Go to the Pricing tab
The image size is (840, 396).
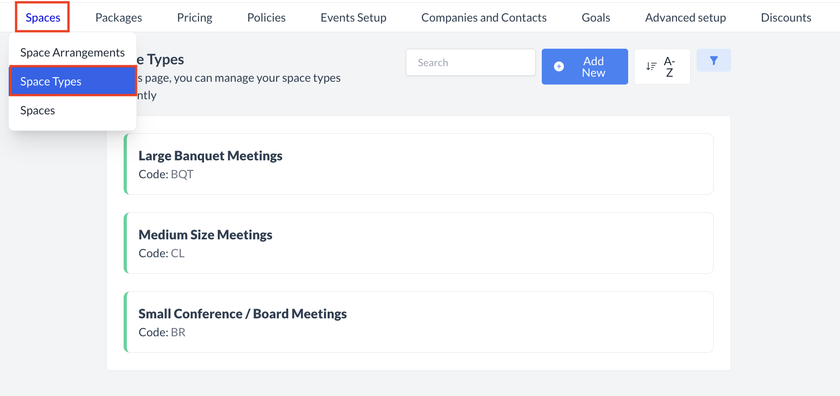point(194,17)
